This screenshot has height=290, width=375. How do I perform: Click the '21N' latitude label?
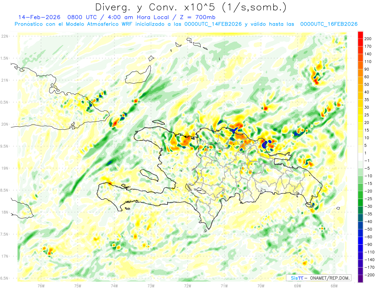[x=5, y=80]
